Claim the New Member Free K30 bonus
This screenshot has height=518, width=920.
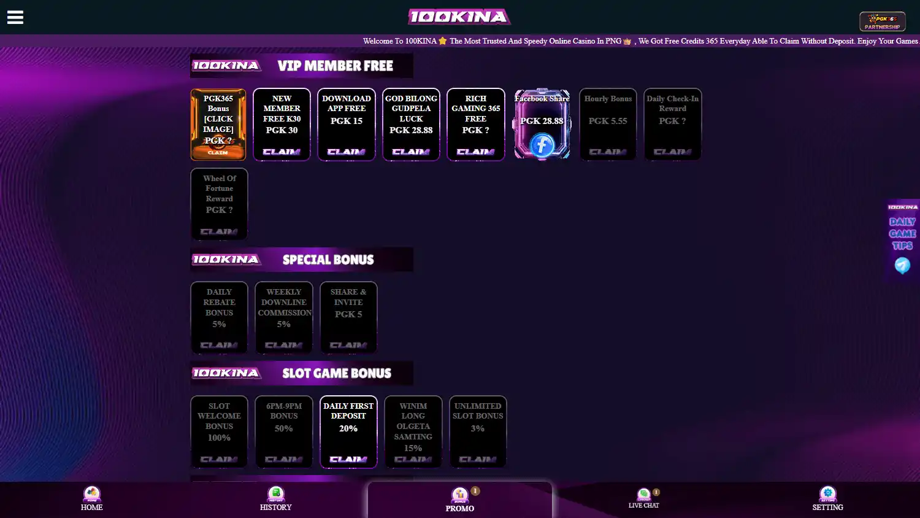pyautogui.click(x=282, y=125)
